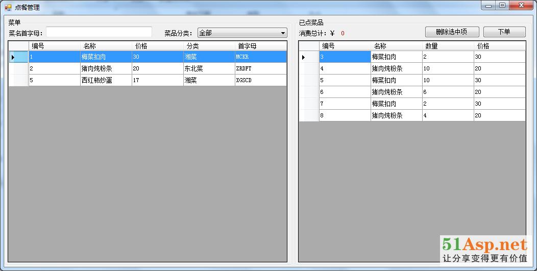Sort the menu by the 分类 column header
This screenshot has width=537, height=271.
point(209,46)
